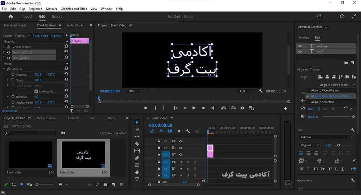Image resolution: width=361 pixels, height=195 pixels.
Task: Open the Graphics and Titles menu
Action: pos(74,9)
